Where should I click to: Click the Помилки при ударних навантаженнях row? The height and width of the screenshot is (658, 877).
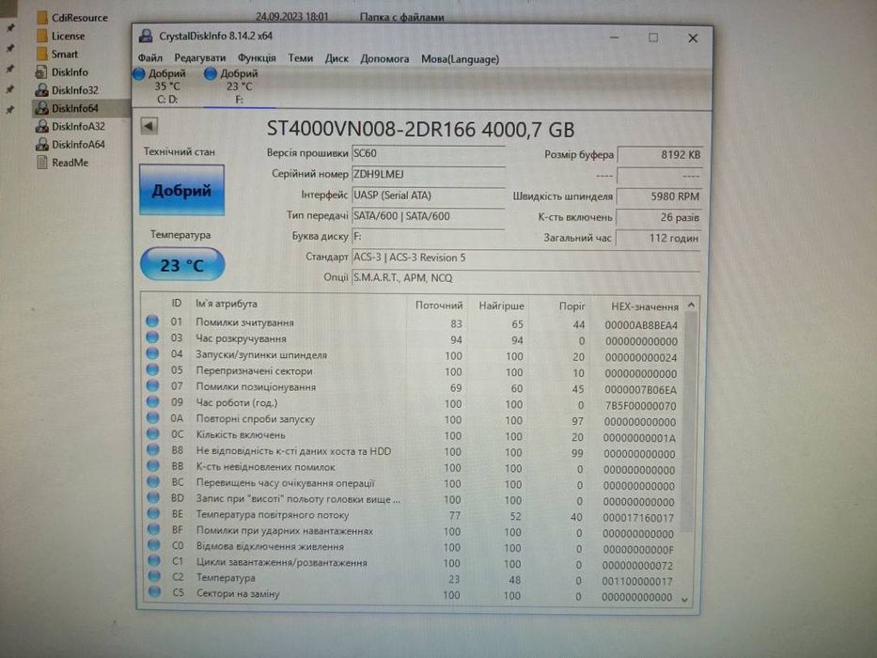413,531
